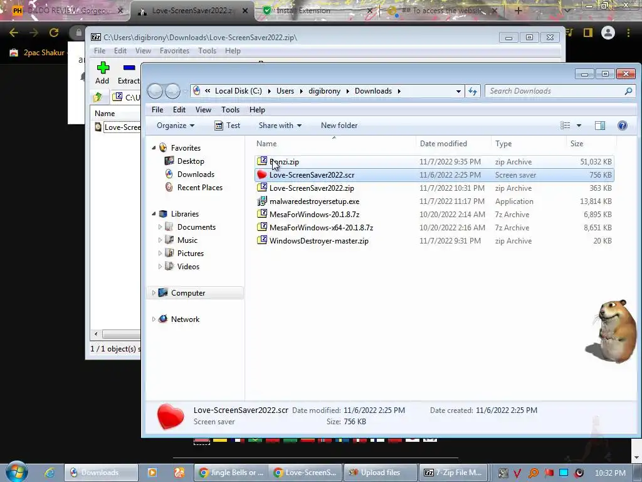The height and width of the screenshot is (482, 642).
Task: Switch to Love-ScreenSaver2022 Chrome tab
Action: (x=192, y=11)
